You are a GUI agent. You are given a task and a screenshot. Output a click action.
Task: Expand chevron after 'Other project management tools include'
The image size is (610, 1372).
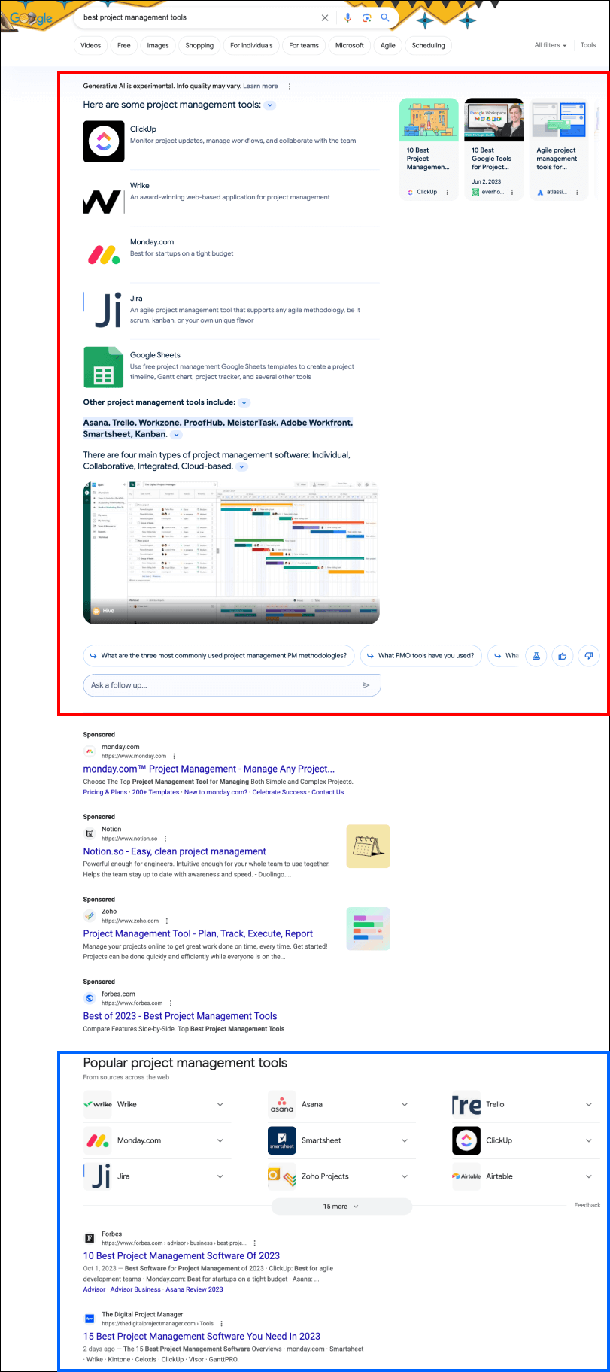tap(244, 403)
